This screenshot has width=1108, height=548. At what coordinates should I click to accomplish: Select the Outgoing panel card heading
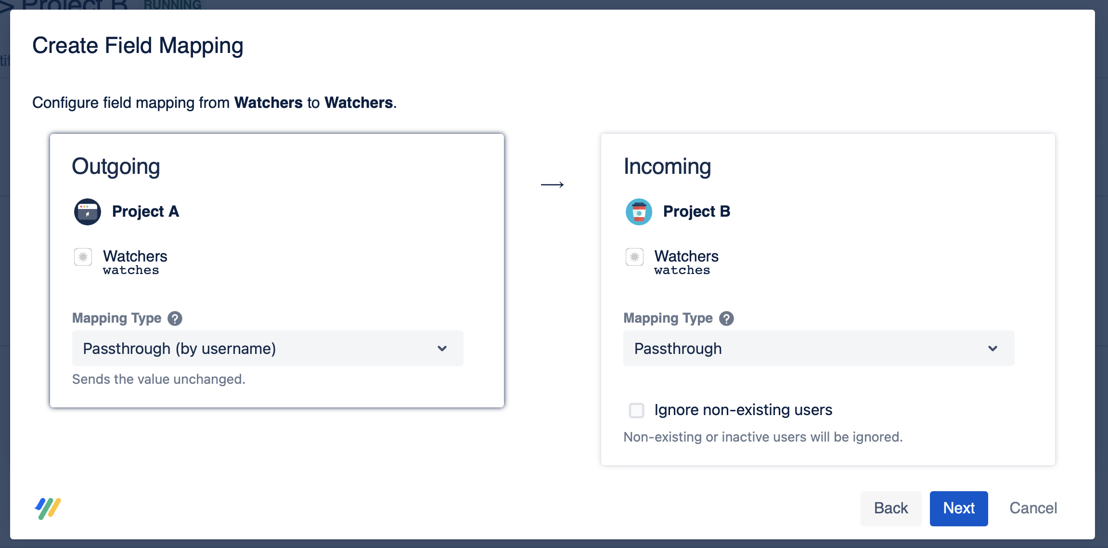(x=116, y=167)
